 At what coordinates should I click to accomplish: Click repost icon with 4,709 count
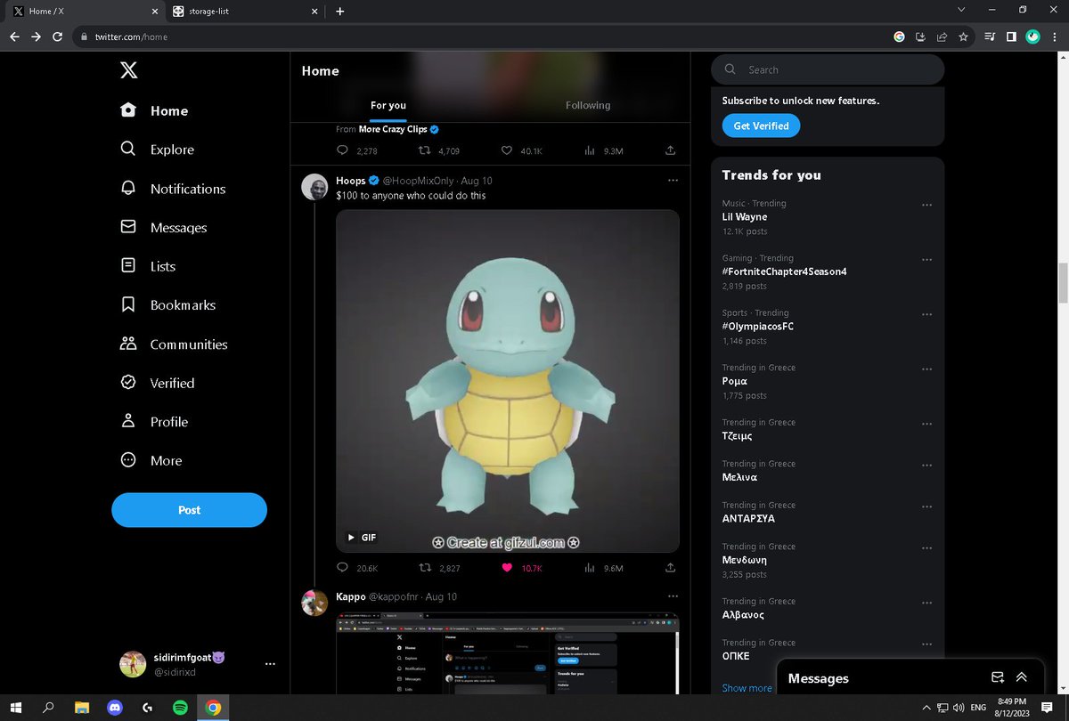point(426,151)
